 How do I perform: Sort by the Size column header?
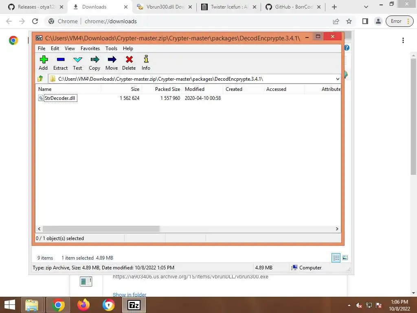[x=121, y=89]
